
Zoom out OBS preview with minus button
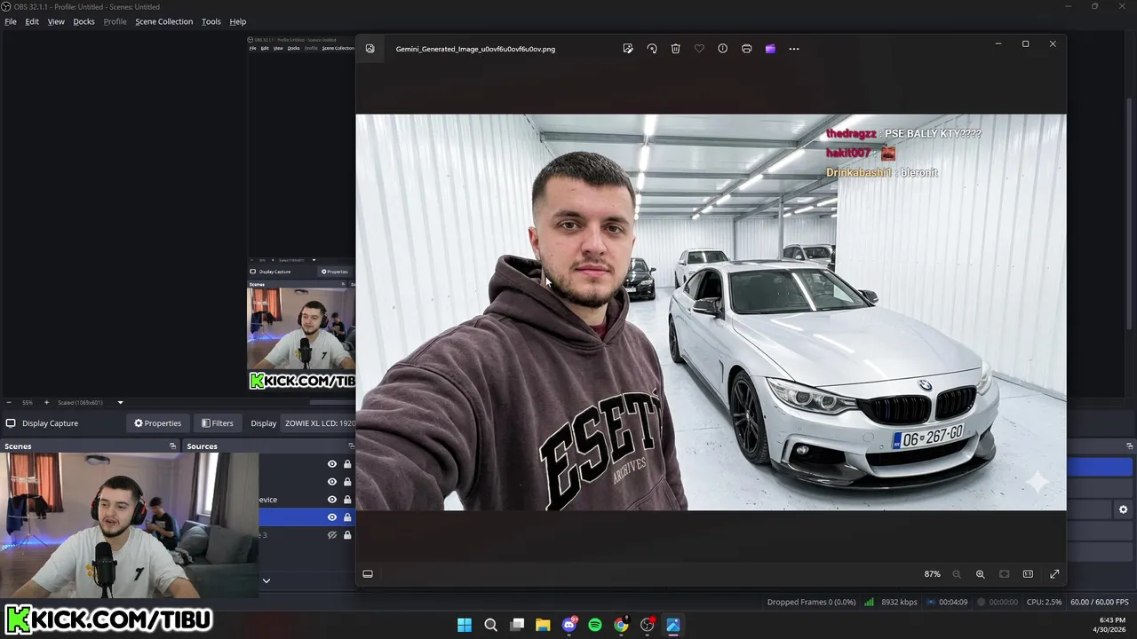click(x=8, y=402)
